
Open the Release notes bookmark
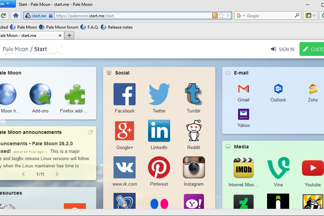click(117, 27)
